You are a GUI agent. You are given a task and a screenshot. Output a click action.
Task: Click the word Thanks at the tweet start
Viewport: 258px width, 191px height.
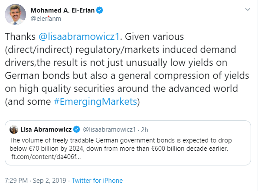(x=20, y=36)
